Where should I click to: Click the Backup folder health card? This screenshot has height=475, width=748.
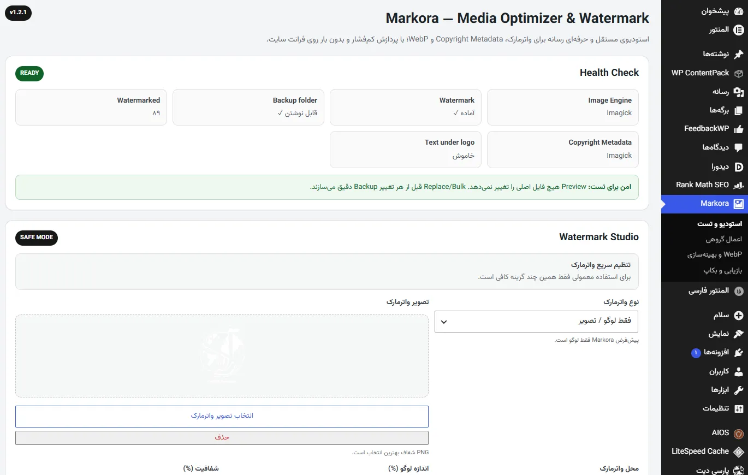pyautogui.click(x=248, y=107)
